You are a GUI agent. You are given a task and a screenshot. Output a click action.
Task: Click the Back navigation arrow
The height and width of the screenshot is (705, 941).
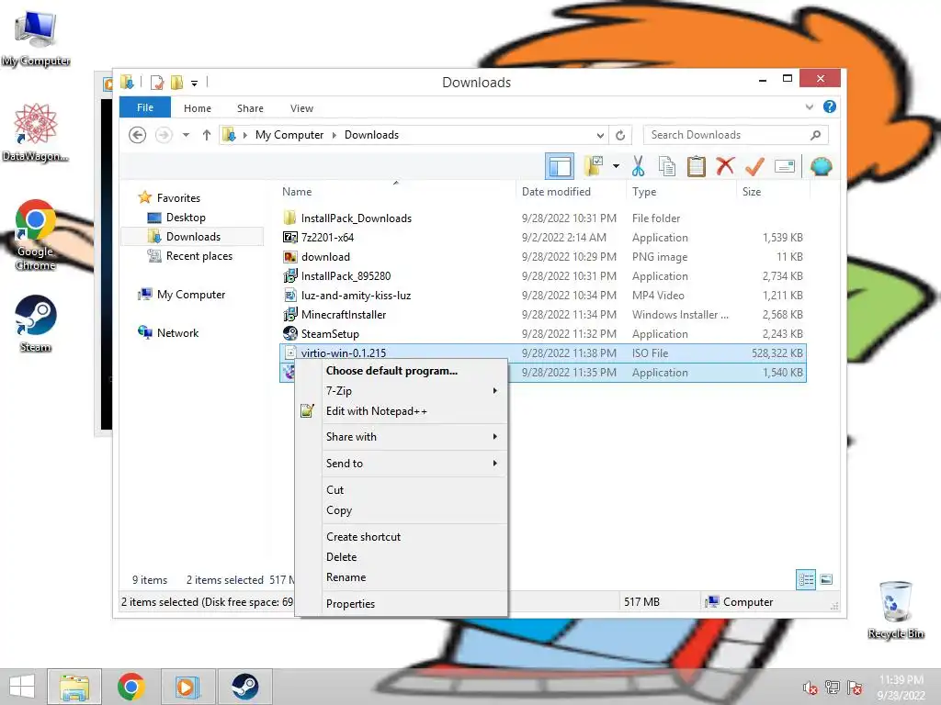coord(138,135)
